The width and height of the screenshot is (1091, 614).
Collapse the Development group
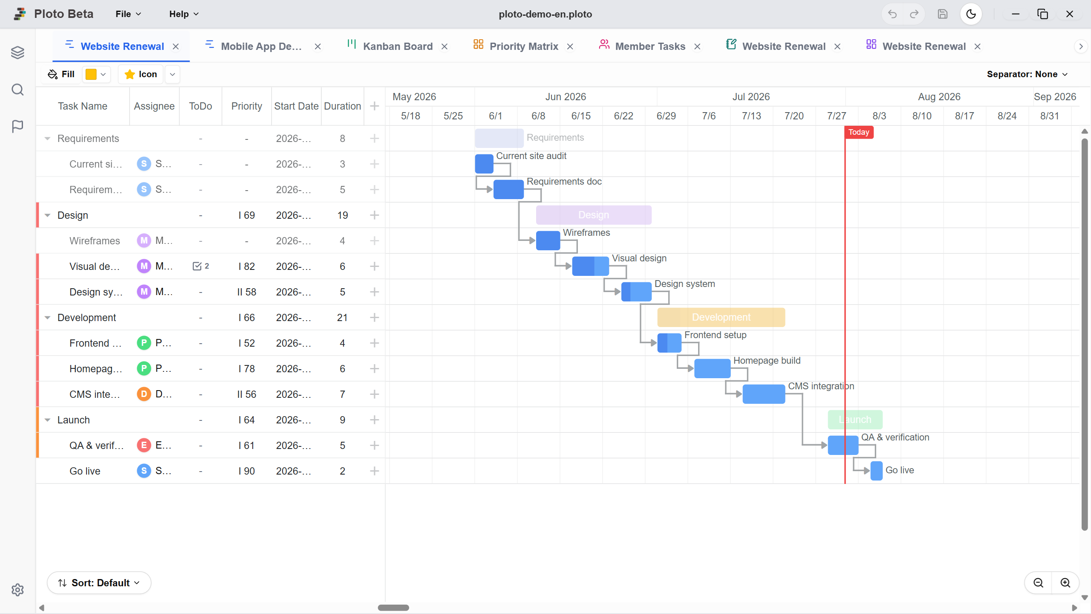(47, 318)
